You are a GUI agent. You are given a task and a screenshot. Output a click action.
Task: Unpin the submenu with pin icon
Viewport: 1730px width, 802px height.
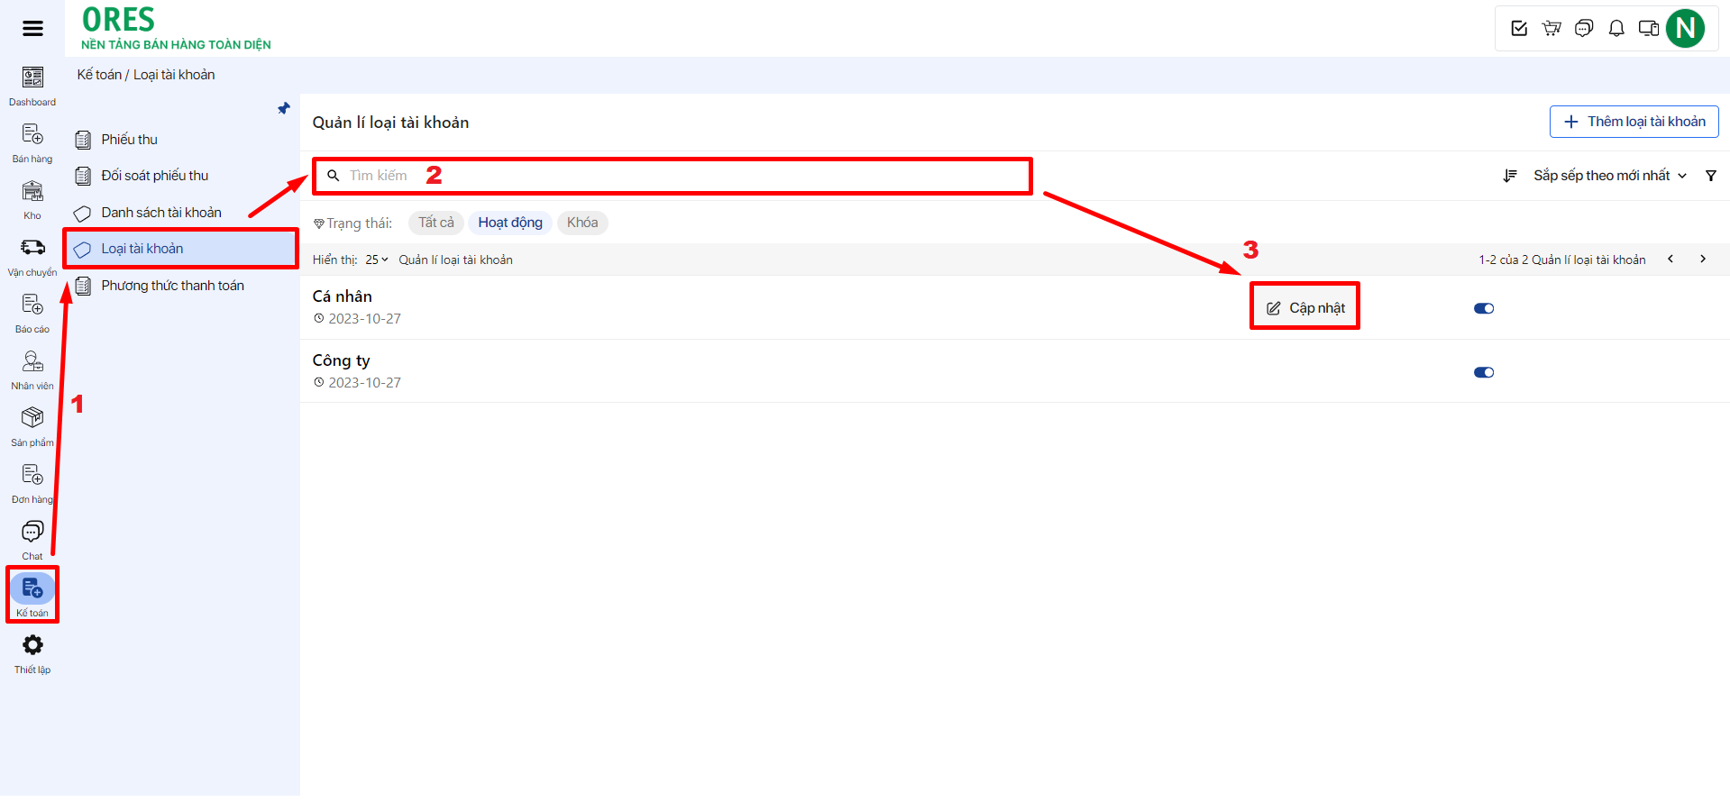(x=284, y=109)
